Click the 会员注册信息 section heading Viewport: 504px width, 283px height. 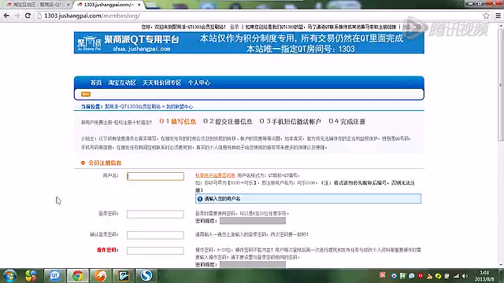105,163
